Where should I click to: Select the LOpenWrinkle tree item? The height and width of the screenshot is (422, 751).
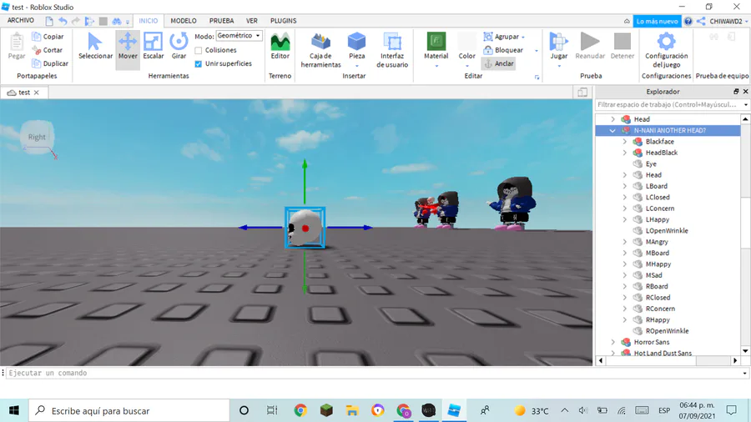667,231
